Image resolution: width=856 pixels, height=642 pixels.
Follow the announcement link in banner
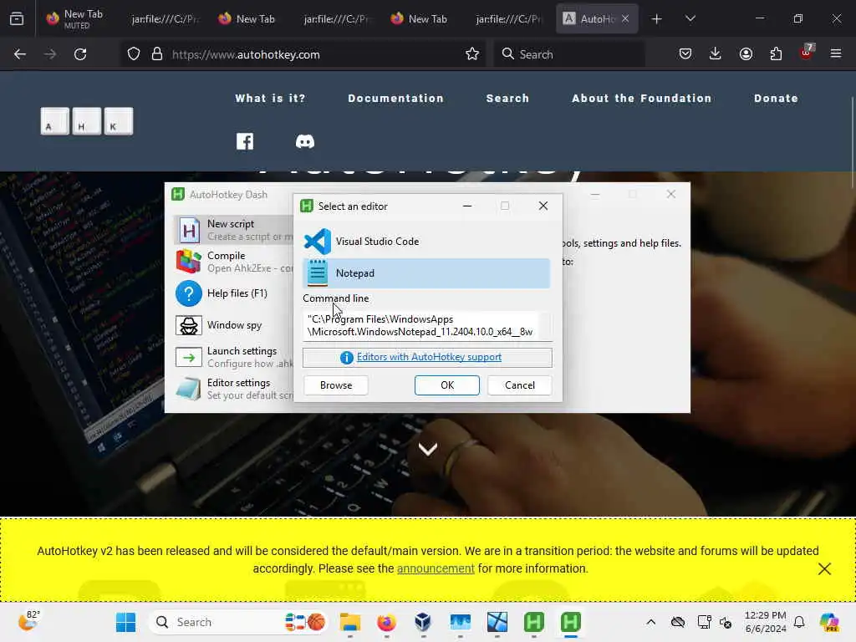tap(436, 568)
